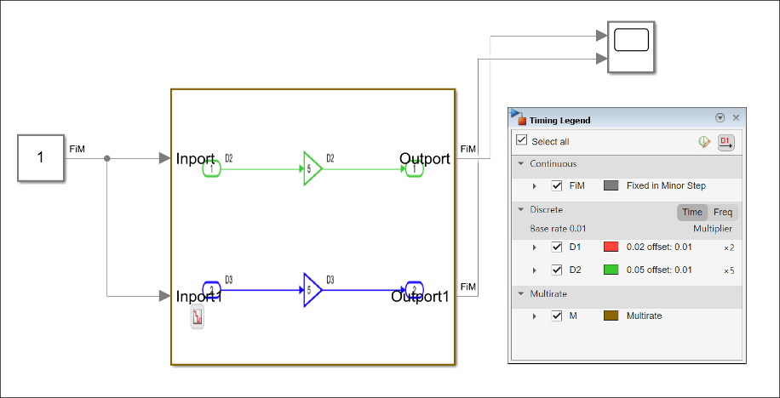780x398 pixels.
Task: Collapse the Discrete section
Action: 521,210
